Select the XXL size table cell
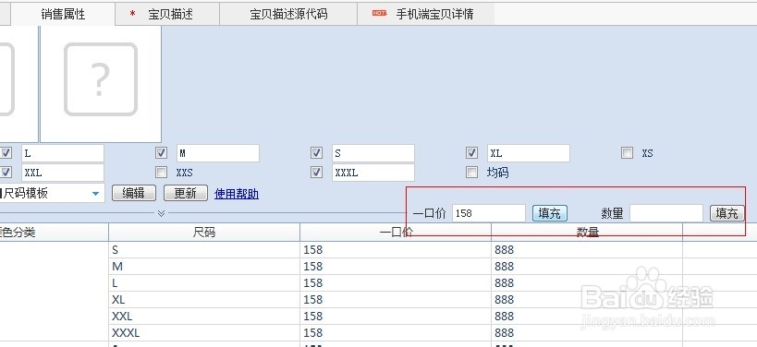The image size is (757, 347). (204, 317)
